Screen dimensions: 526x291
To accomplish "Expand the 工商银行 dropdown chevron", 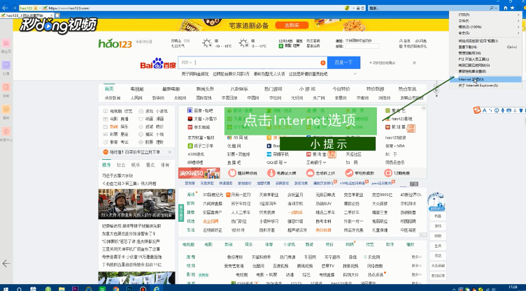I will point(325,163).
